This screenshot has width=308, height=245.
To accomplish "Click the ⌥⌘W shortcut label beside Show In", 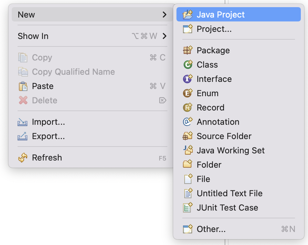I will (x=145, y=36).
